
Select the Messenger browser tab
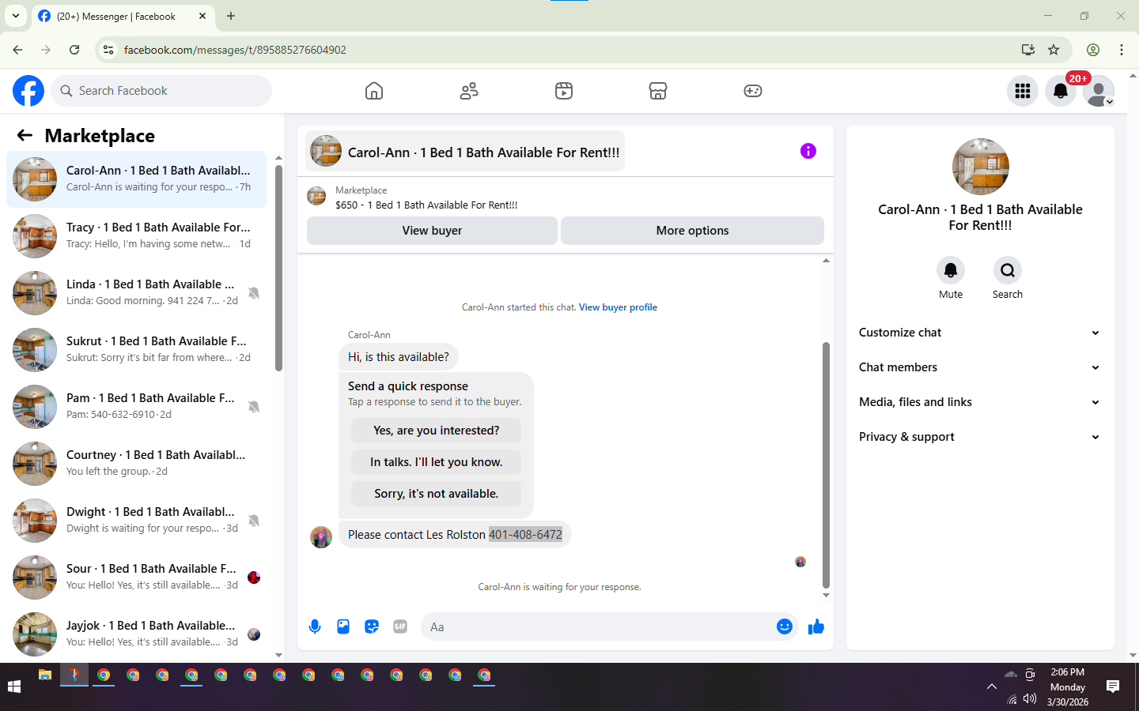point(123,16)
